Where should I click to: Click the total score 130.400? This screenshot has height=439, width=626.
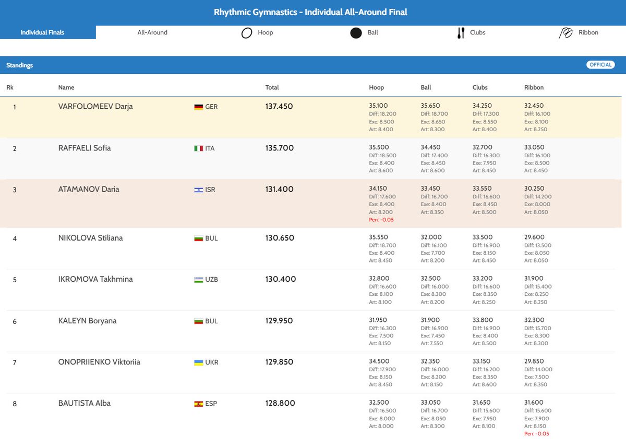click(x=280, y=279)
